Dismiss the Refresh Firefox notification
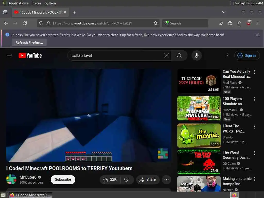This screenshot has height=198, width=264. (x=257, y=35)
